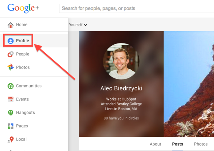
Task: Open the Communities menu label
Action: point(29,86)
